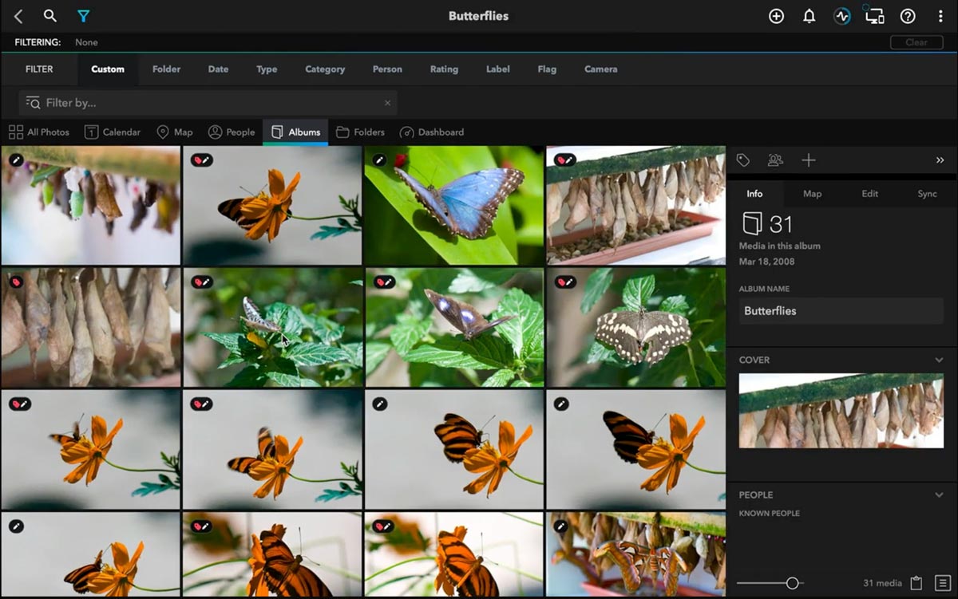The height and width of the screenshot is (599, 958).
Task: Switch to Folders view
Action: [x=360, y=132]
